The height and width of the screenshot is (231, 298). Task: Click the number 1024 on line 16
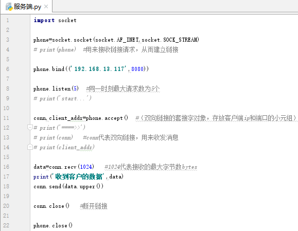86,167
